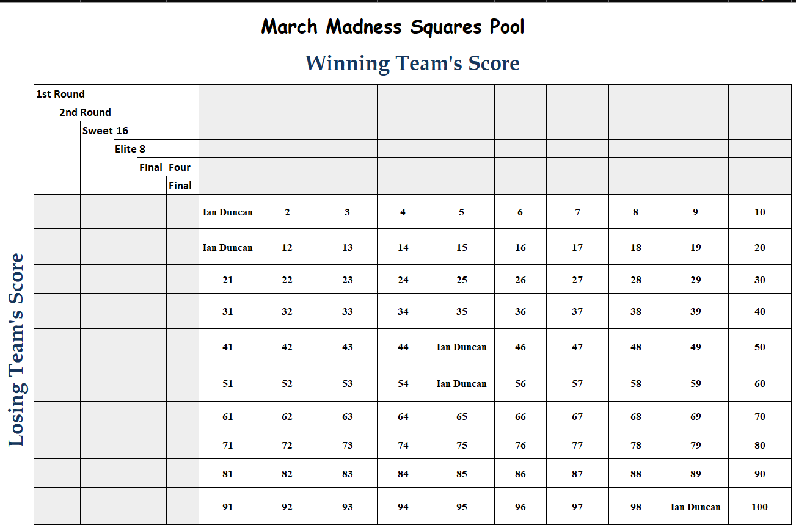Select the 'Elite 8' label cell
This screenshot has height=531, width=796.
(130, 149)
